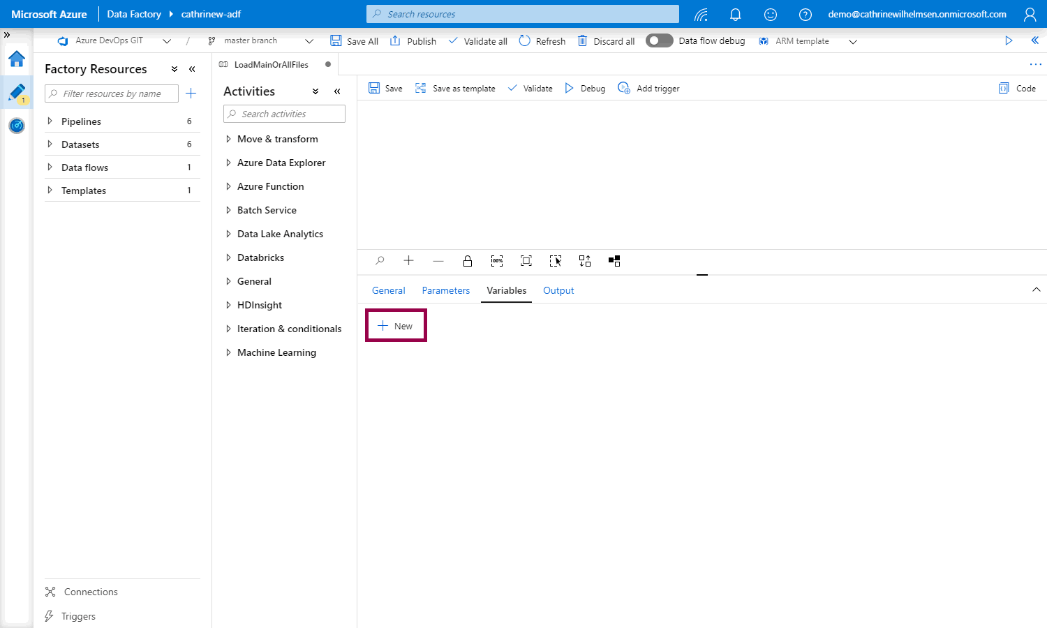Click the auto align layout icon
This screenshot has height=628, width=1047.
(x=585, y=261)
